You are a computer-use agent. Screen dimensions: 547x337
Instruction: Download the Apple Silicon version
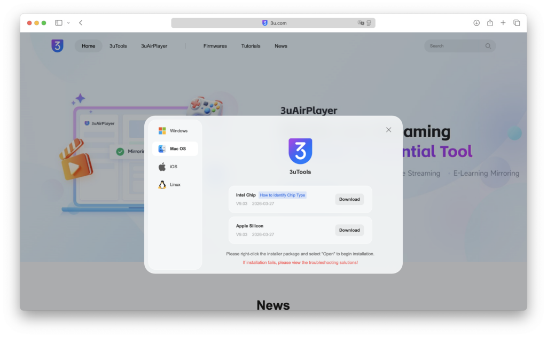pos(349,230)
